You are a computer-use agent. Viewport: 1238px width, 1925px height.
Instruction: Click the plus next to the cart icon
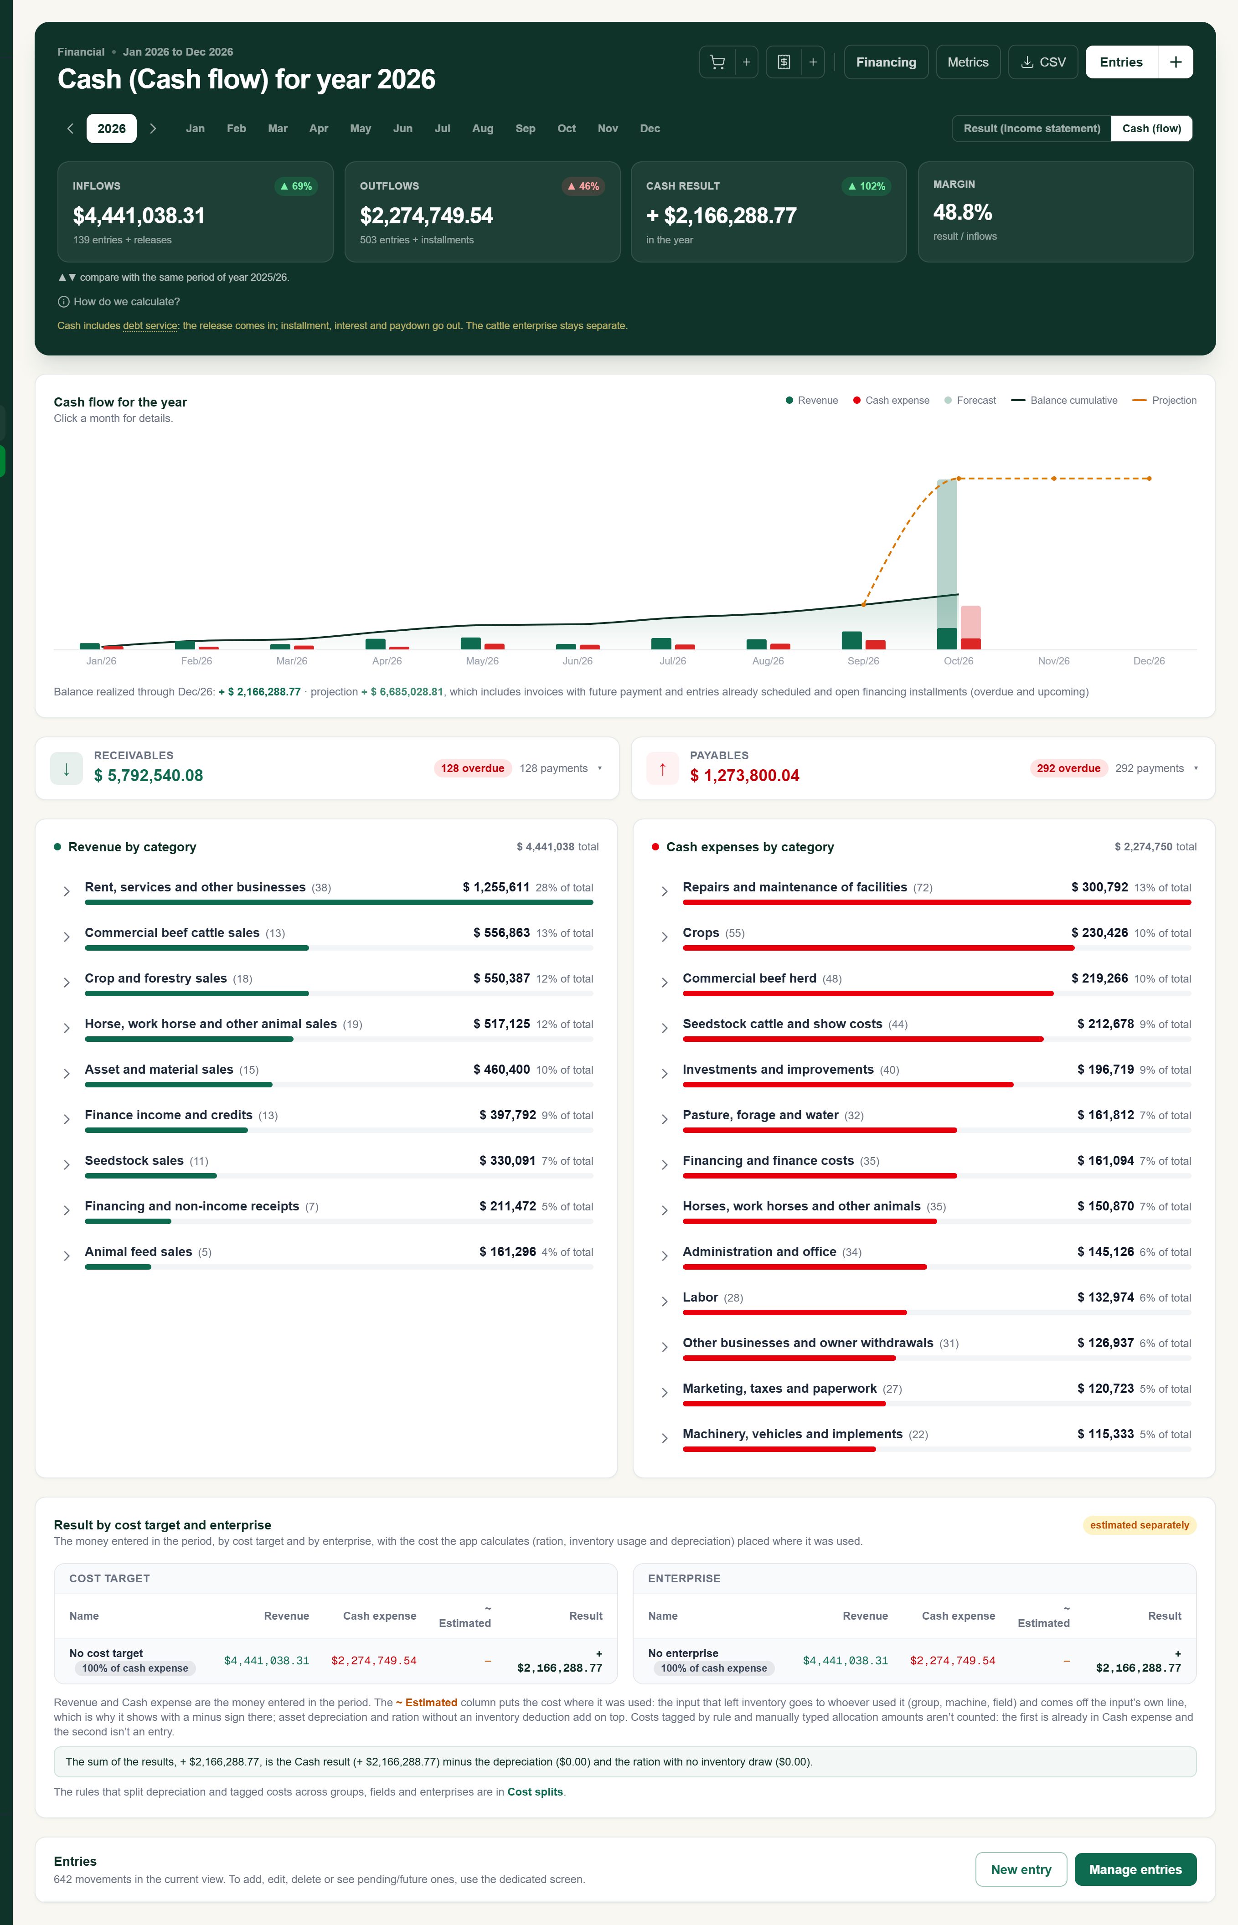(x=746, y=62)
